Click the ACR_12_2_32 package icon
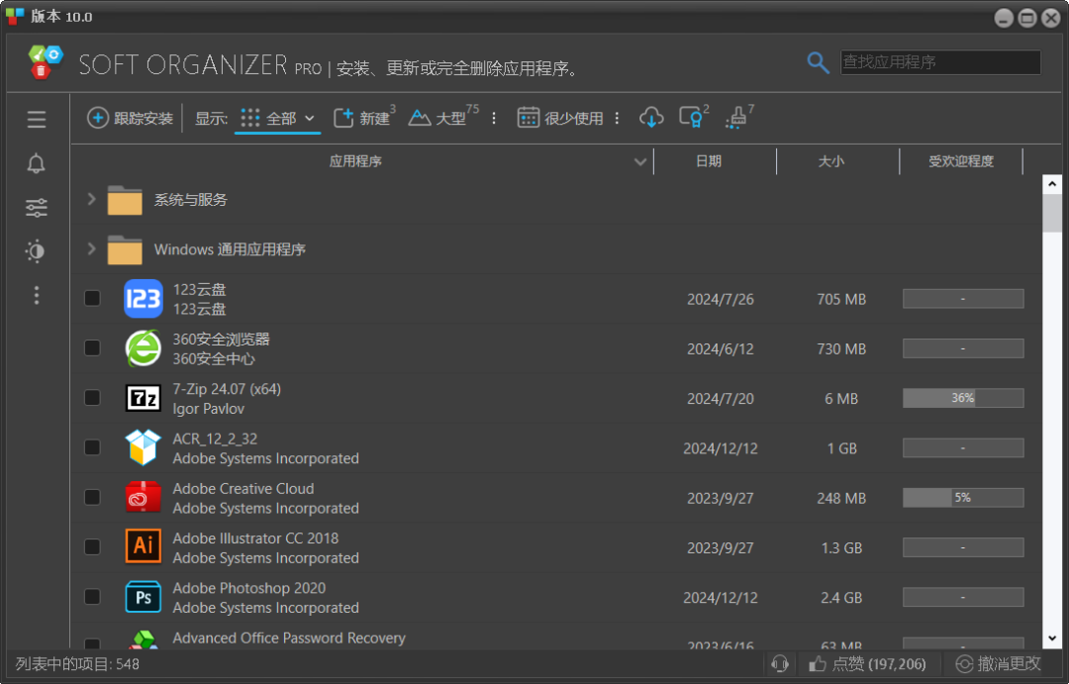This screenshot has width=1069, height=684. pyautogui.click(x=144, y=447)
